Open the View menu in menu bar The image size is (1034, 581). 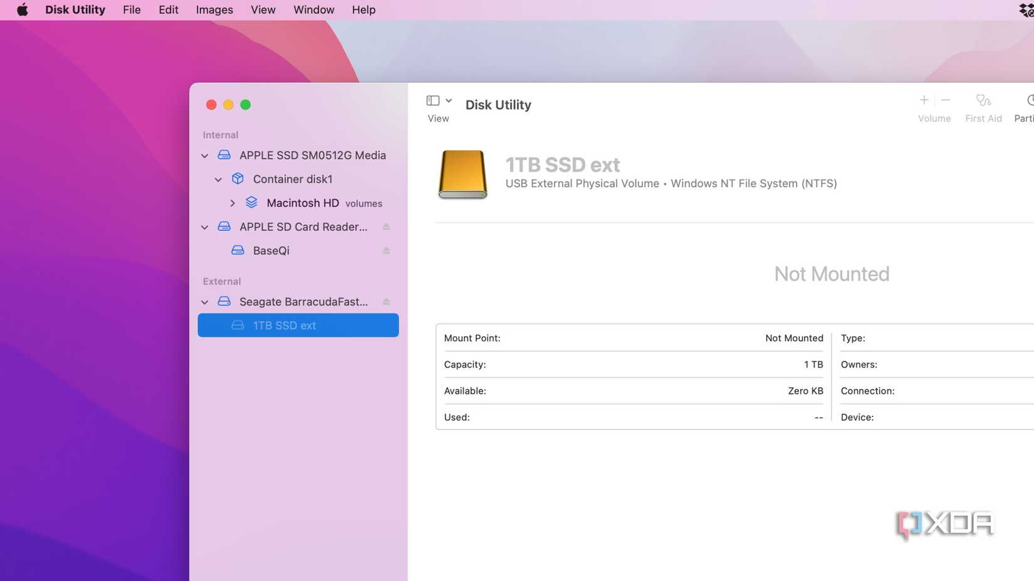263,9
